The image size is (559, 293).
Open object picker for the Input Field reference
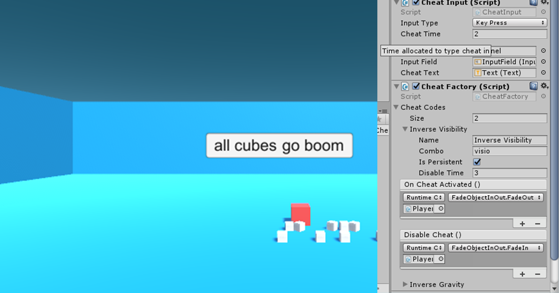click(543, 61)
